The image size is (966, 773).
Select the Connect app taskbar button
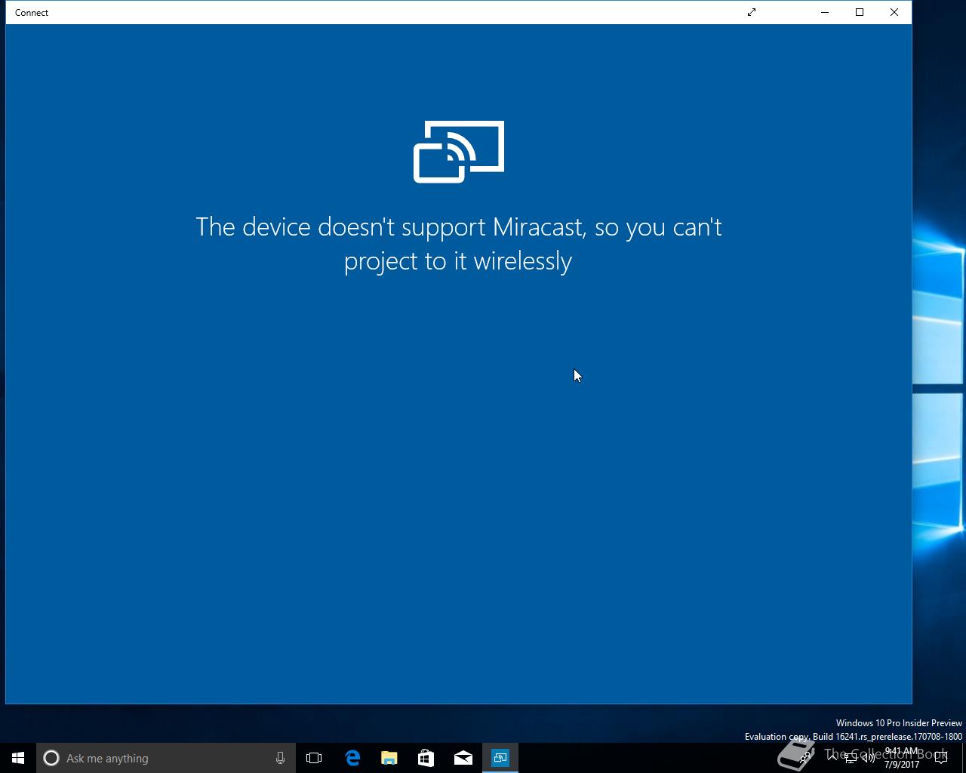[500, 758]
